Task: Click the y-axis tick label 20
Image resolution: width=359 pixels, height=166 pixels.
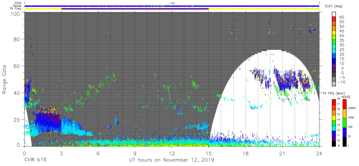Action: [17, 120]
